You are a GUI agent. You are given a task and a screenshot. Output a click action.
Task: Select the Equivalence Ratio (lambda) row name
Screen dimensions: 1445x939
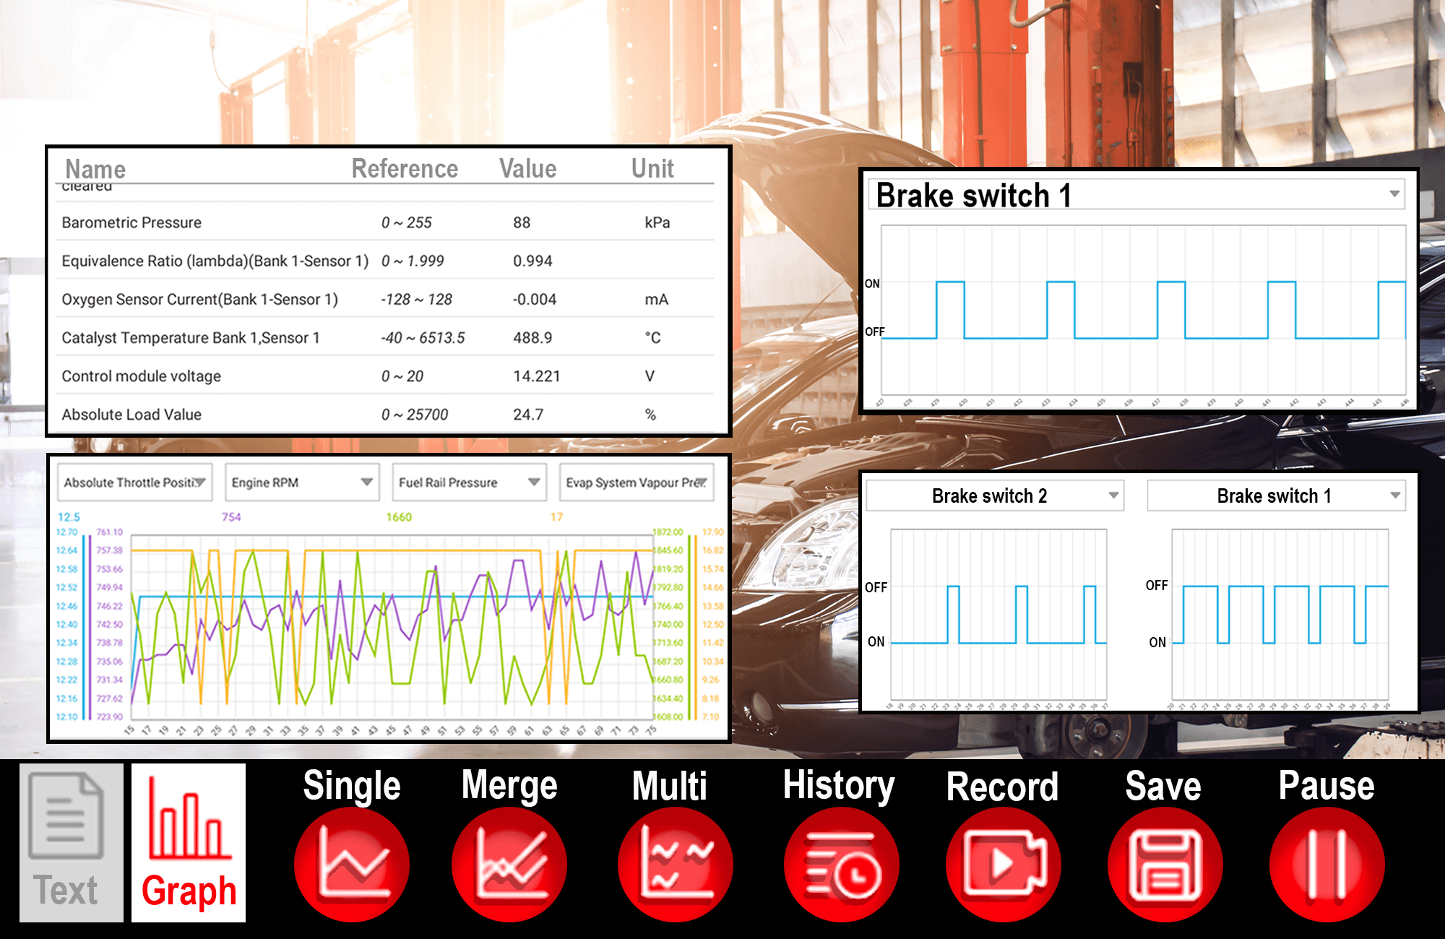point(215,261)
